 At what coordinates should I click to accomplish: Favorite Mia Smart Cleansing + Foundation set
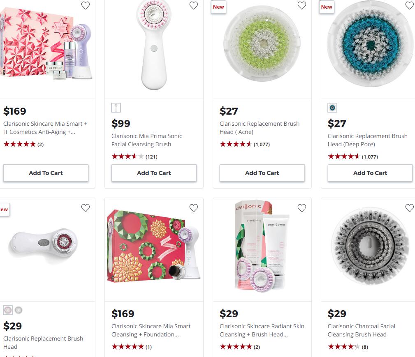[x=193, y=208]
